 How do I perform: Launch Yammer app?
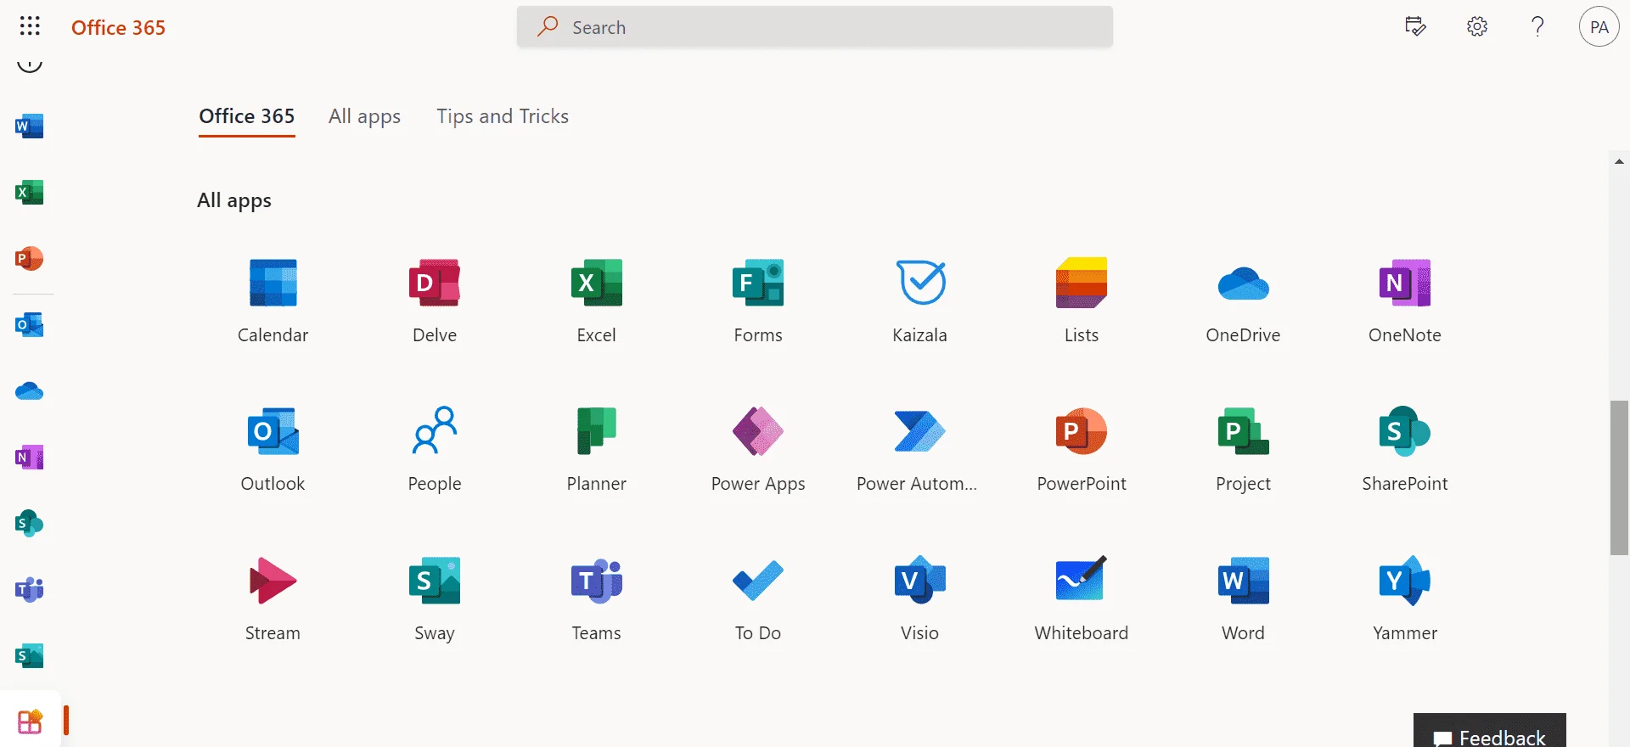tap(1405, 599)
